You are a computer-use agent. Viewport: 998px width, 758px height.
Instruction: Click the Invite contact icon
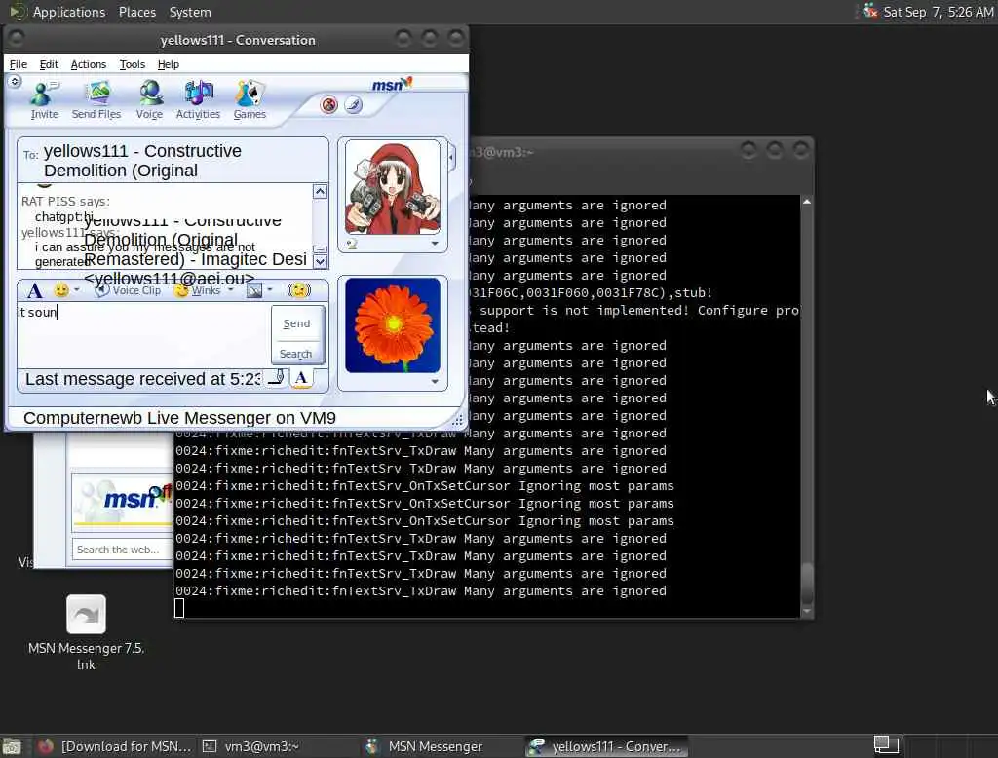(44, 100)
